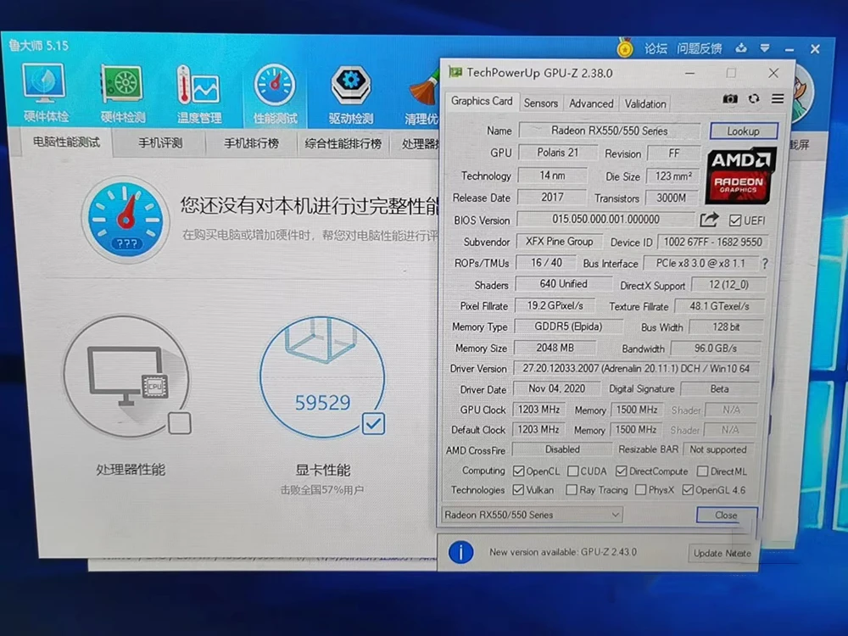Image resolution: width=848 pixels, height=636 pixels.
Task: Uncheck the 显卡性能 test checkbox
Action: [374, 423]
